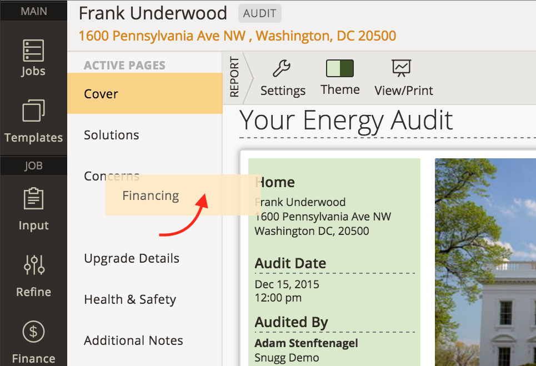Go to the Input clipboard icon
536x366 pixels.
click(33, 198)
